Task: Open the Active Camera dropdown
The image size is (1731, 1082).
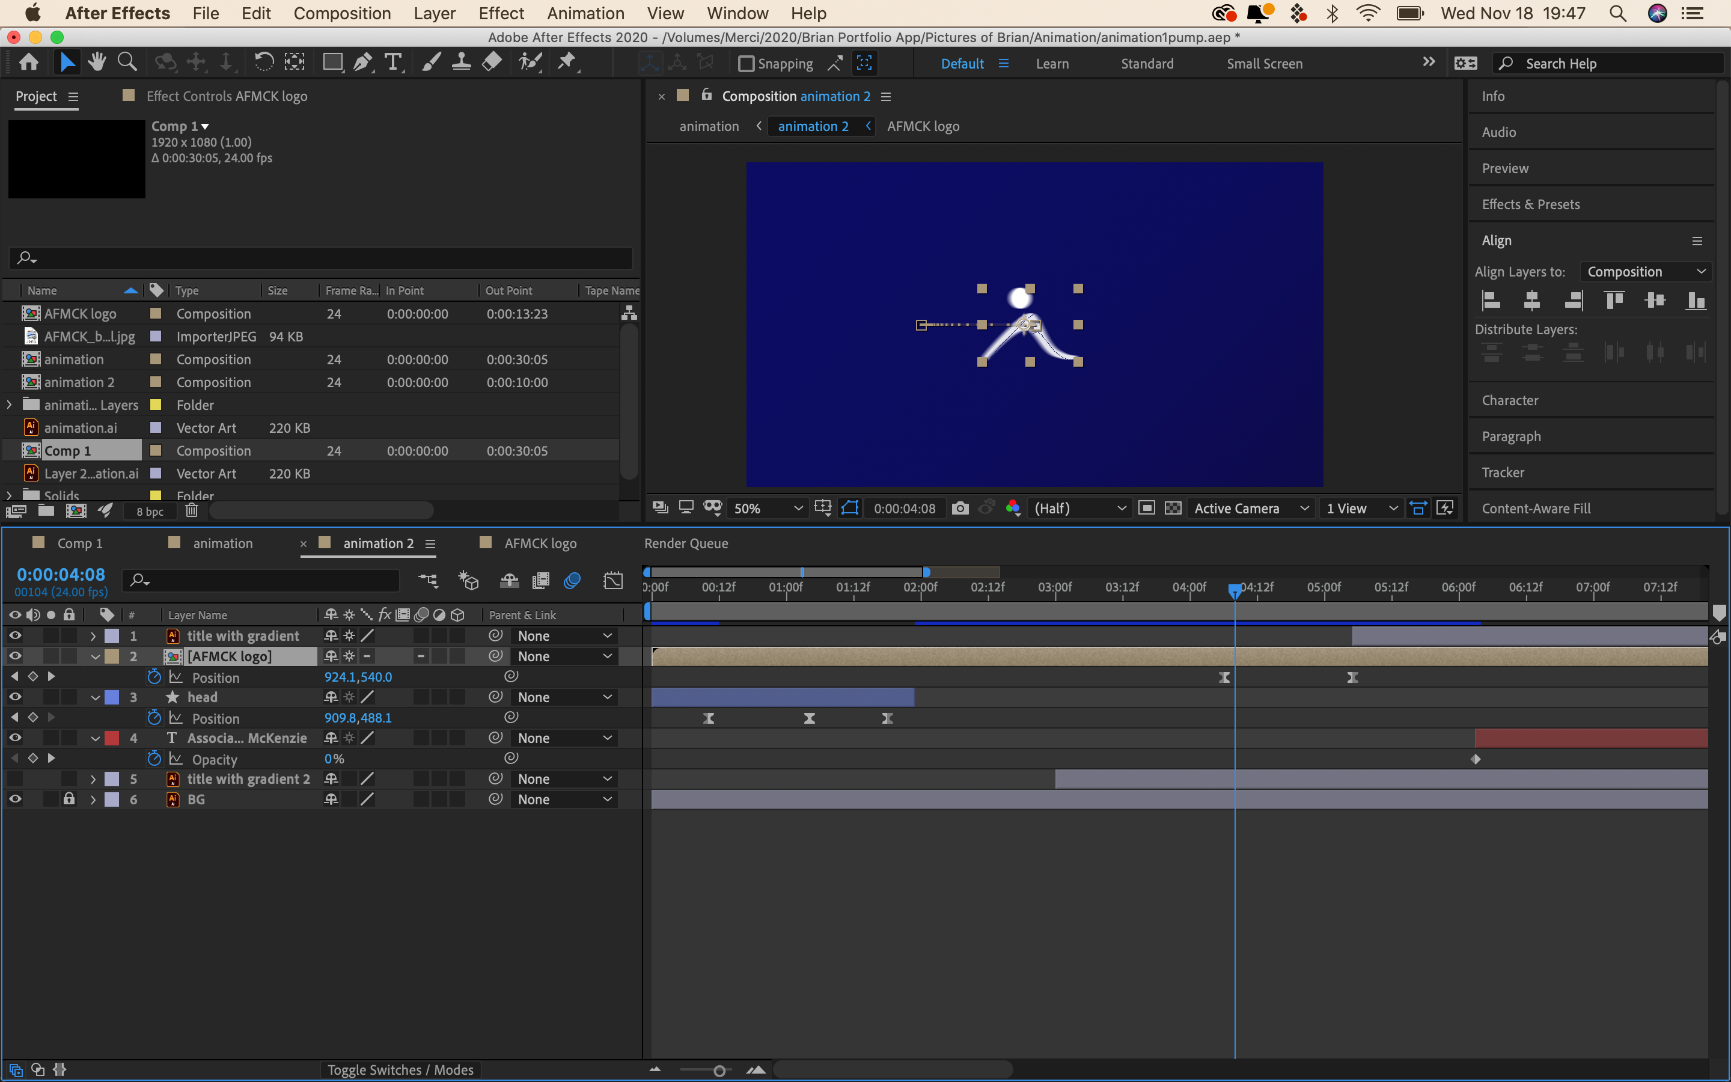Action: click(x=1250, y=508)
